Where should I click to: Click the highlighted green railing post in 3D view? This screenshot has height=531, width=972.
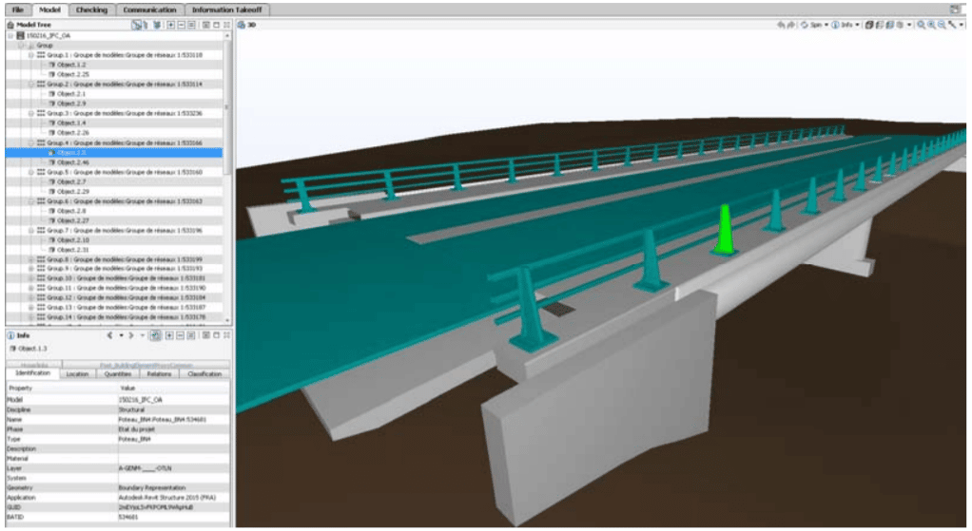coord(725,231)
